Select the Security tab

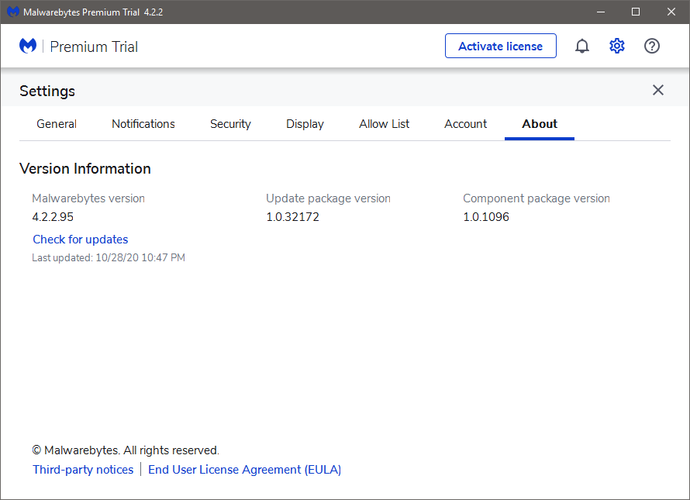(230, 124)
